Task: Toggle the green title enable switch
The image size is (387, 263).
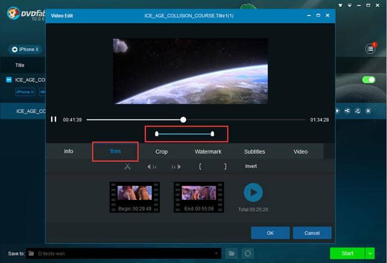Action: click(369, 80)
